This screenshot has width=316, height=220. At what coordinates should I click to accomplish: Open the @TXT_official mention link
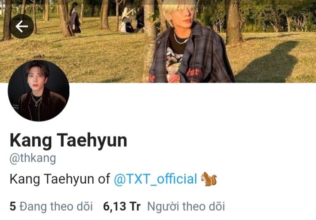(156, 179)
